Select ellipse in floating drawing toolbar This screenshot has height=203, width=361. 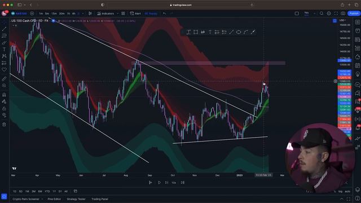pos(239,32)
